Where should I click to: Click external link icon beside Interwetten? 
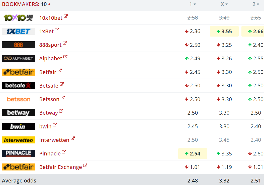coord(73,138)
